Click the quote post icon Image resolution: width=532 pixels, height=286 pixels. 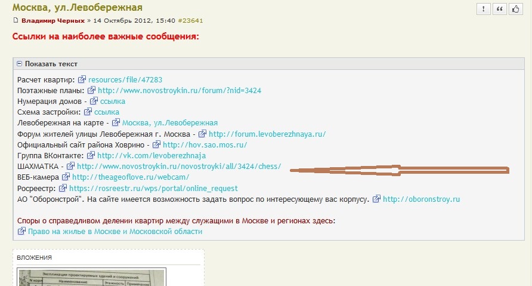click(499, 9)
